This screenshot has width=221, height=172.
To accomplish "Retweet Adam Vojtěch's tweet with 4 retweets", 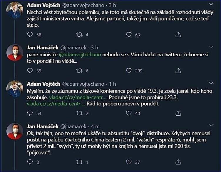I will tap(79, 35).
